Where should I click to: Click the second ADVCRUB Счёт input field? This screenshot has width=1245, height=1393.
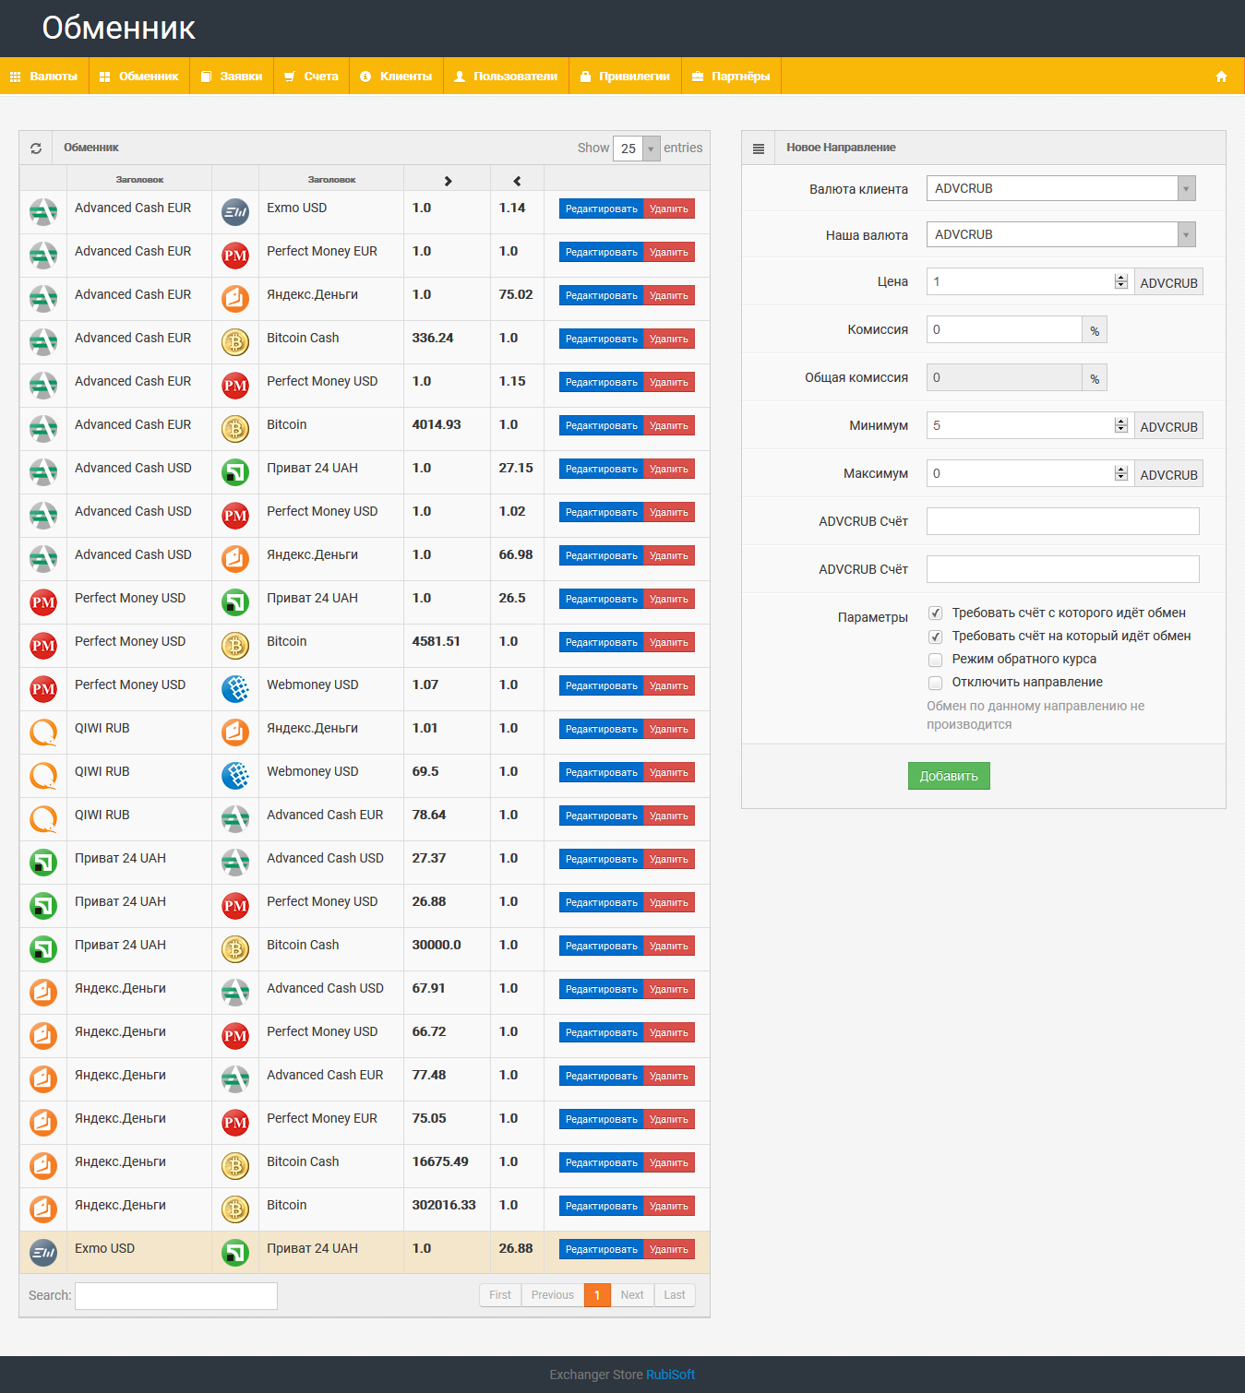[1063, 569]
